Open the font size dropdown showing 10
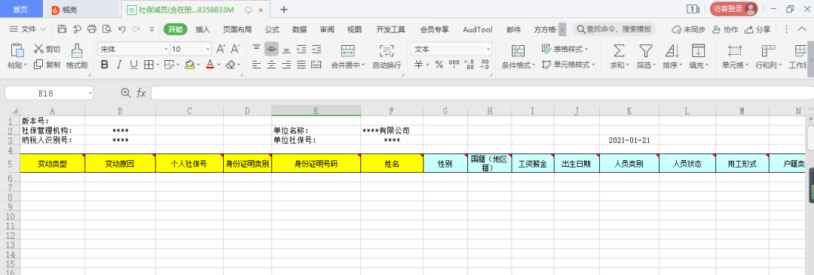The height and width of the screenshot is (275, 814). point(208,49)
